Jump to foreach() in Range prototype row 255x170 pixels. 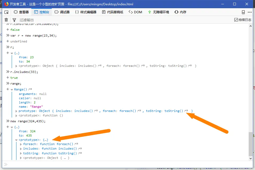coord(139,111)
